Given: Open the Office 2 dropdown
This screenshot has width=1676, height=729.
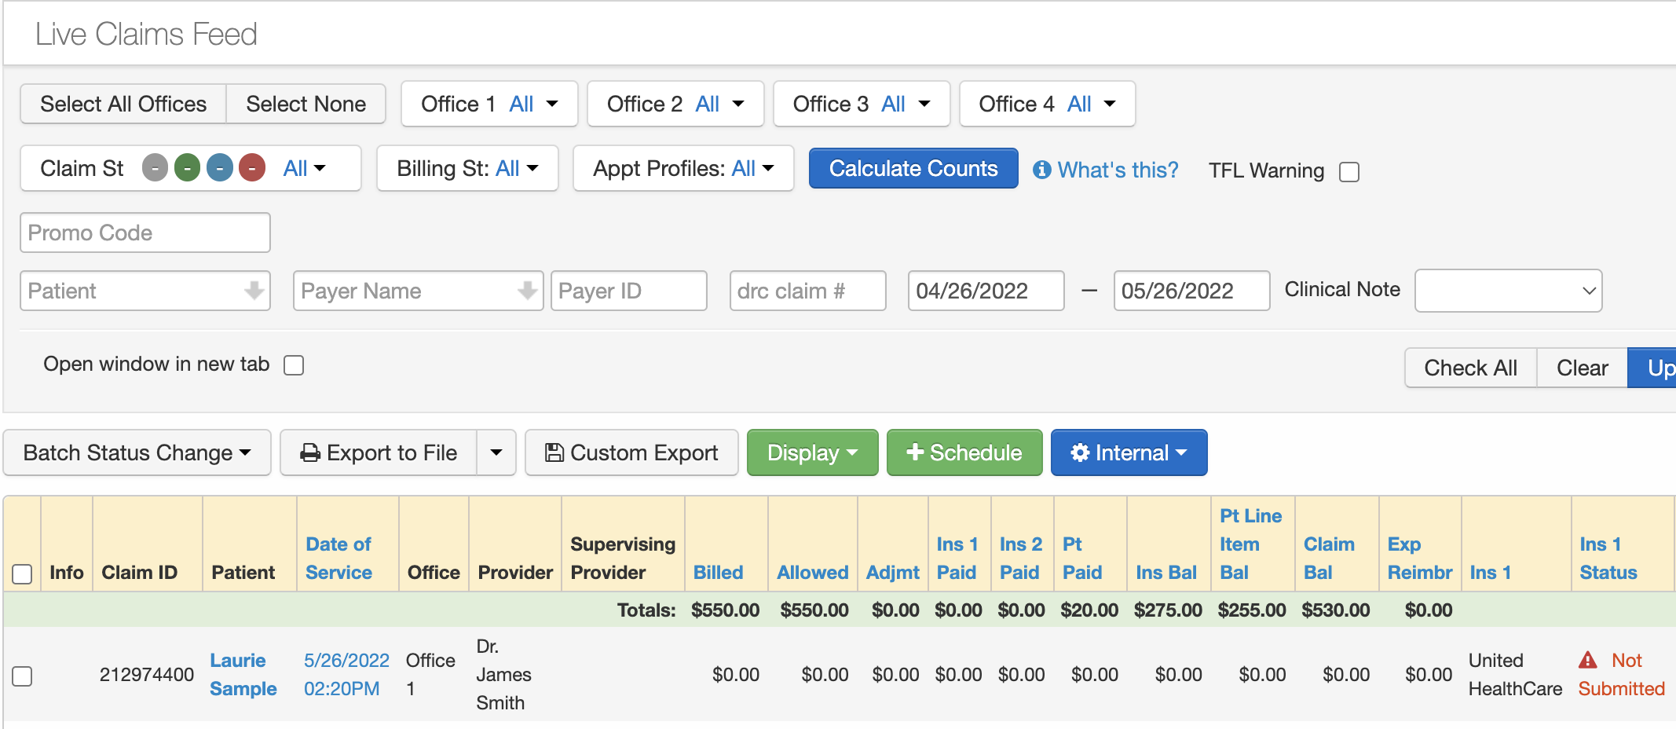Looking at the screenshot, I should [675, 104].
